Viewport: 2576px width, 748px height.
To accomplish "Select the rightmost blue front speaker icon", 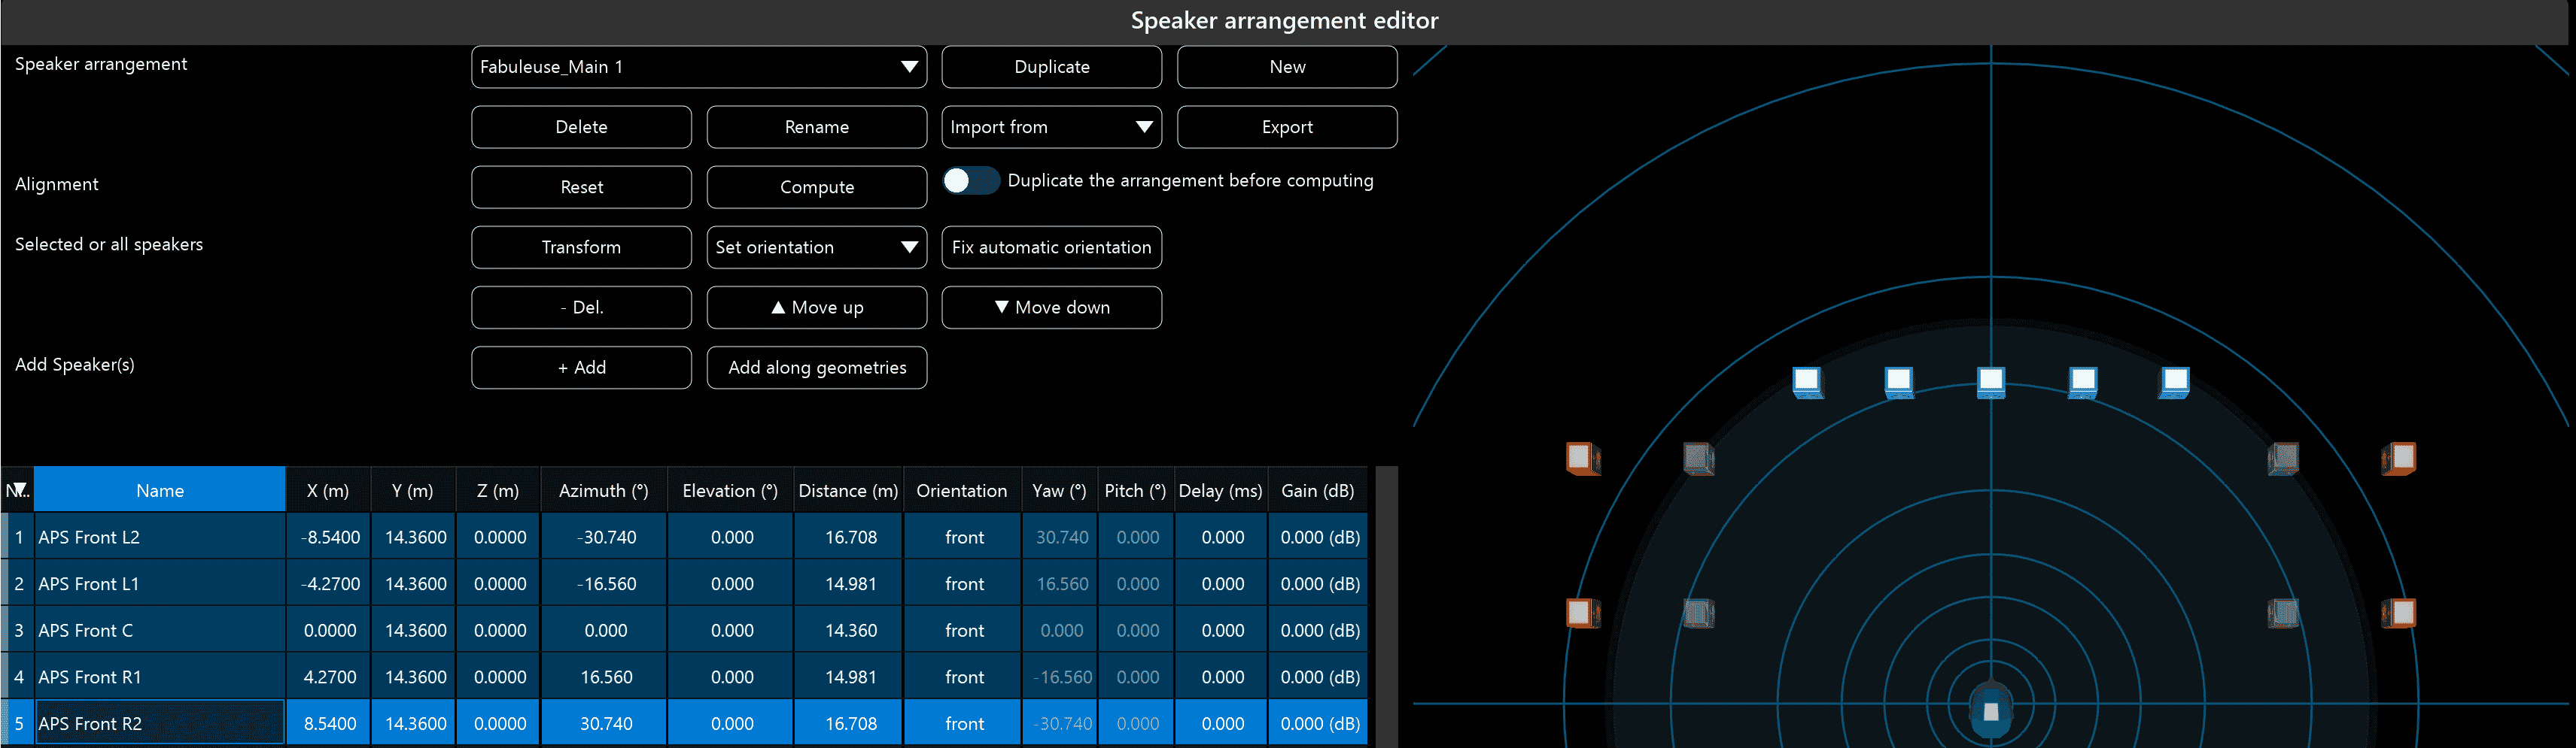I will pyautogui.click(x=2175, y=381).
